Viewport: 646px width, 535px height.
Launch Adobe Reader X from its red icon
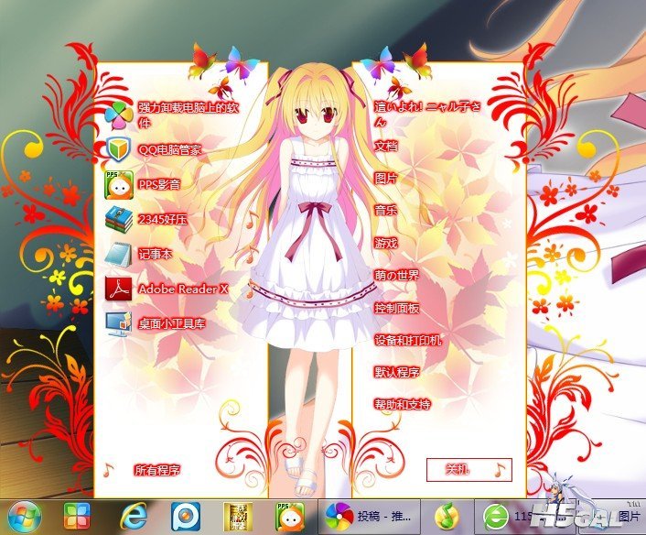point(120,289)
